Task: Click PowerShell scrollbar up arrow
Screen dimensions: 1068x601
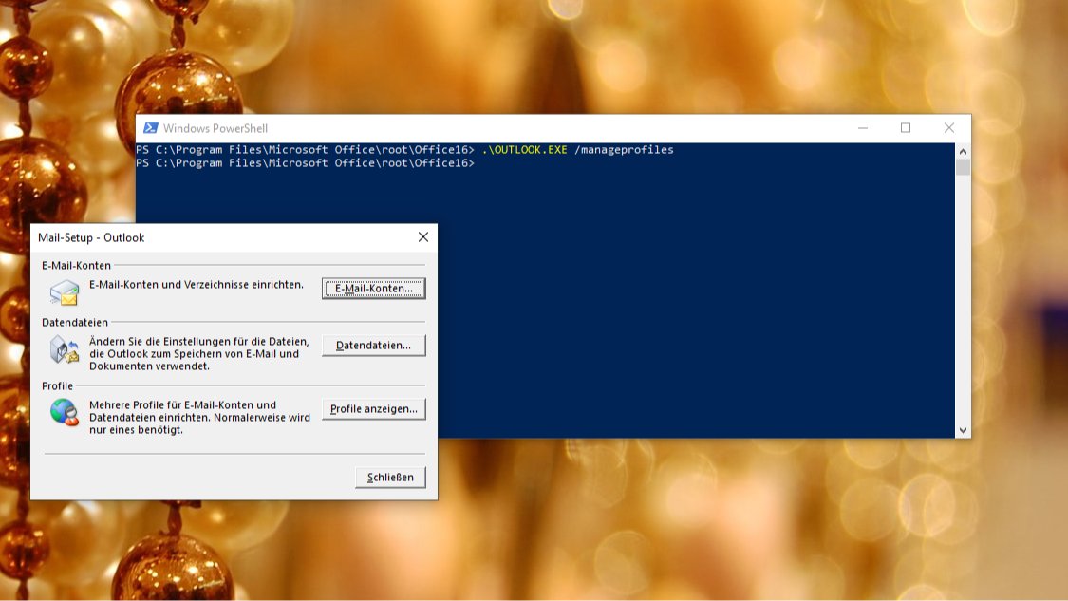Action: point(963,151)
